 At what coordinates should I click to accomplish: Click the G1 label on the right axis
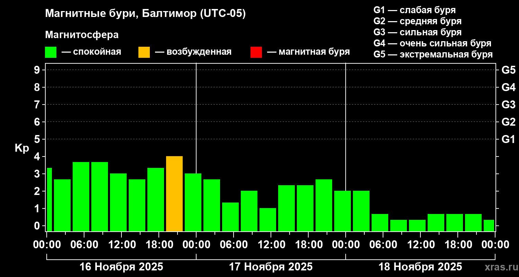pyautogui.click(x=509, y=139)
